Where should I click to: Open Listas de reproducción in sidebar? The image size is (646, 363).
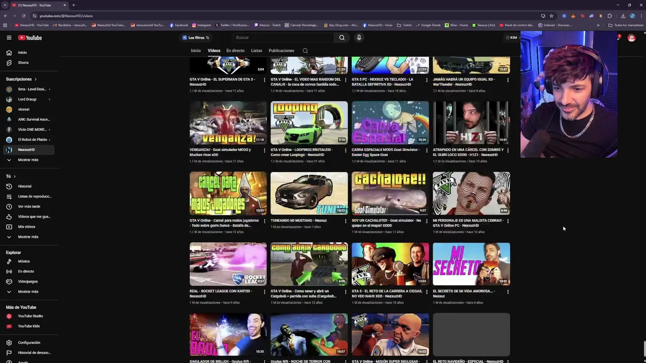[29, 196]
